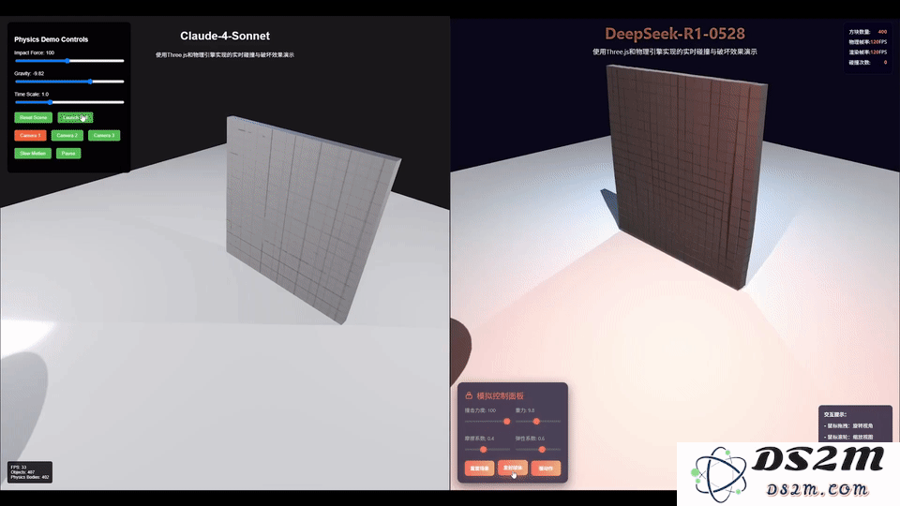Click the Chinese subtitle under DeepSeek-R1-0528
This screenshot has width=900, height=506.
click(x=675, y=52)
